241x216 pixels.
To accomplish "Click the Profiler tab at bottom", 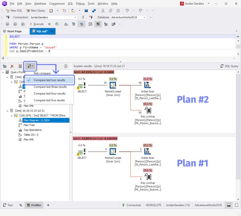I will [x=34, y=205].
